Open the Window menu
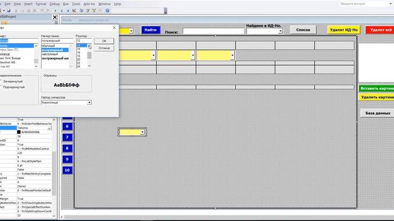Image resolution: width=394 pixels, height=221 pixels. pos(104,4)
